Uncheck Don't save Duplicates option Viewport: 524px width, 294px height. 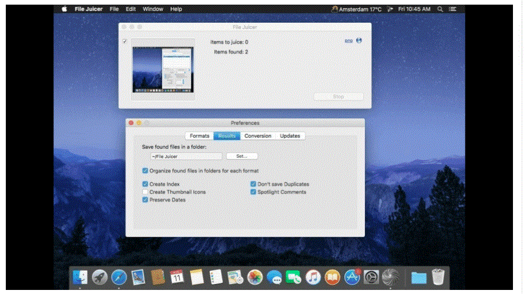pos(253,184)
